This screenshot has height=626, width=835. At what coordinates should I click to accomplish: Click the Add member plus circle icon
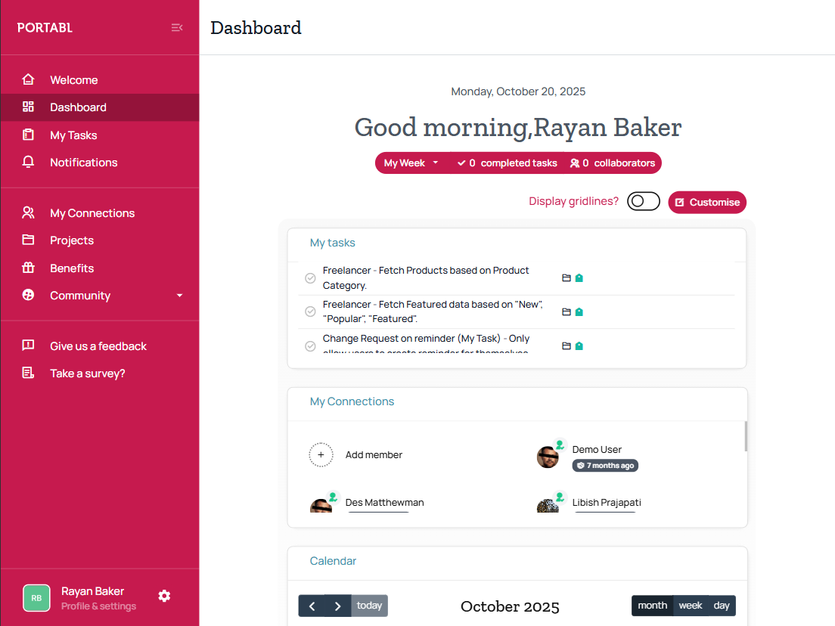pyautogui.click(x=321, y=455)
